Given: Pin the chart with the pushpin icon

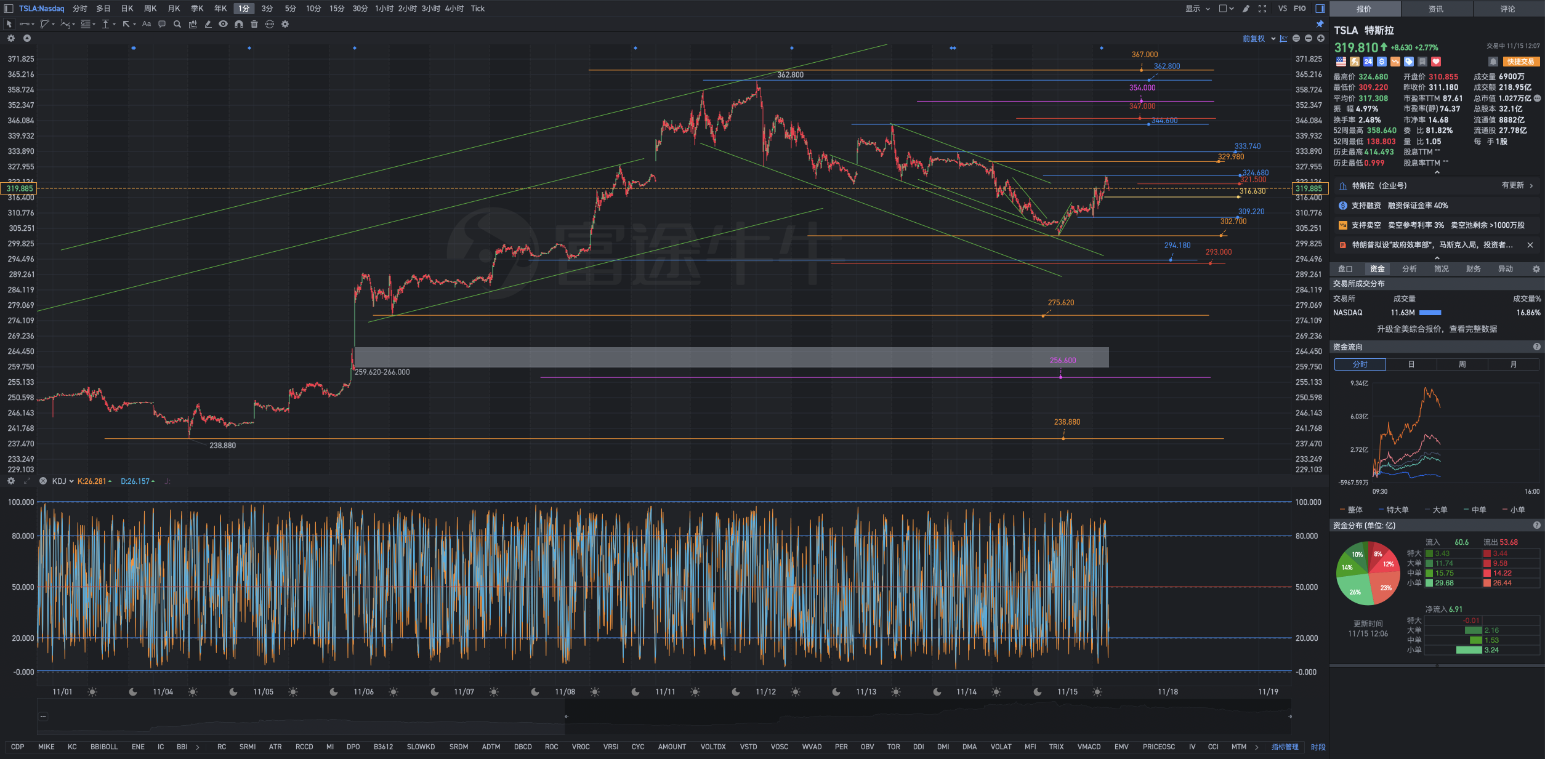Looking at the screenshot, I should click(1320, 24).
